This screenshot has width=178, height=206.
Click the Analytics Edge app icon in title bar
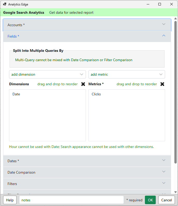click(x=5, y=4)
